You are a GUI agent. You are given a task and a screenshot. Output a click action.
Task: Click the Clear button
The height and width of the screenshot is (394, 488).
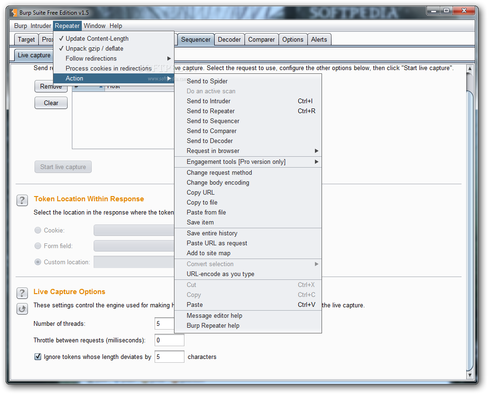pos(51,103)
